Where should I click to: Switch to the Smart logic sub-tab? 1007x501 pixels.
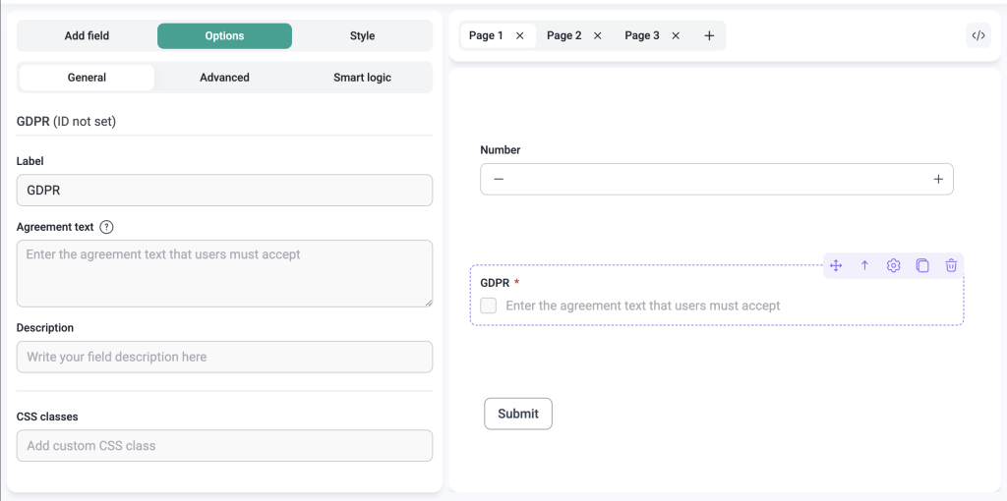coord(362,78)
